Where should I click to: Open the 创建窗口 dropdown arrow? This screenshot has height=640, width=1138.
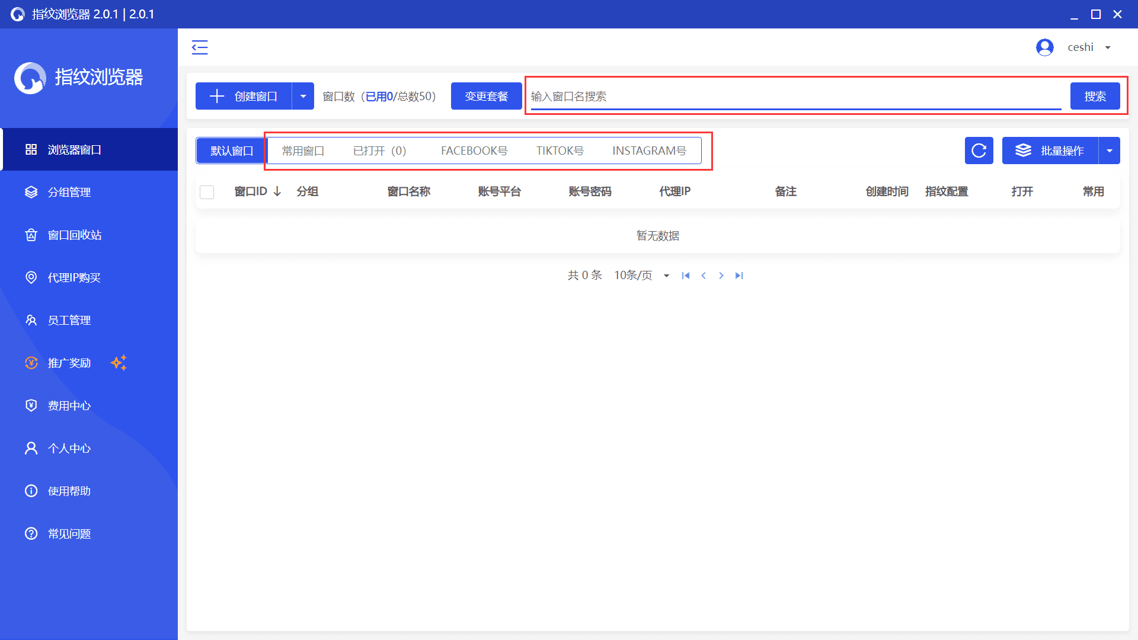point(303,95)
